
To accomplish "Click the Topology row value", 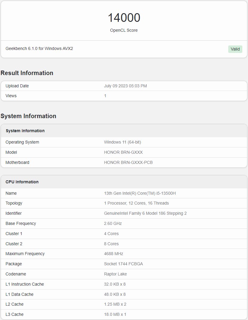I will click(136, 203).
